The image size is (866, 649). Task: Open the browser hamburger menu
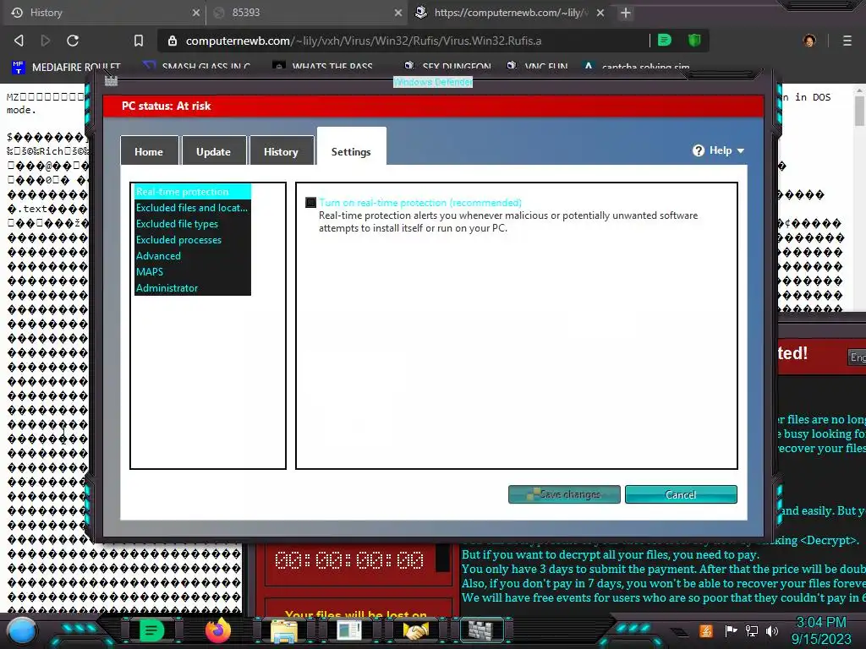(x=847, y=41)
